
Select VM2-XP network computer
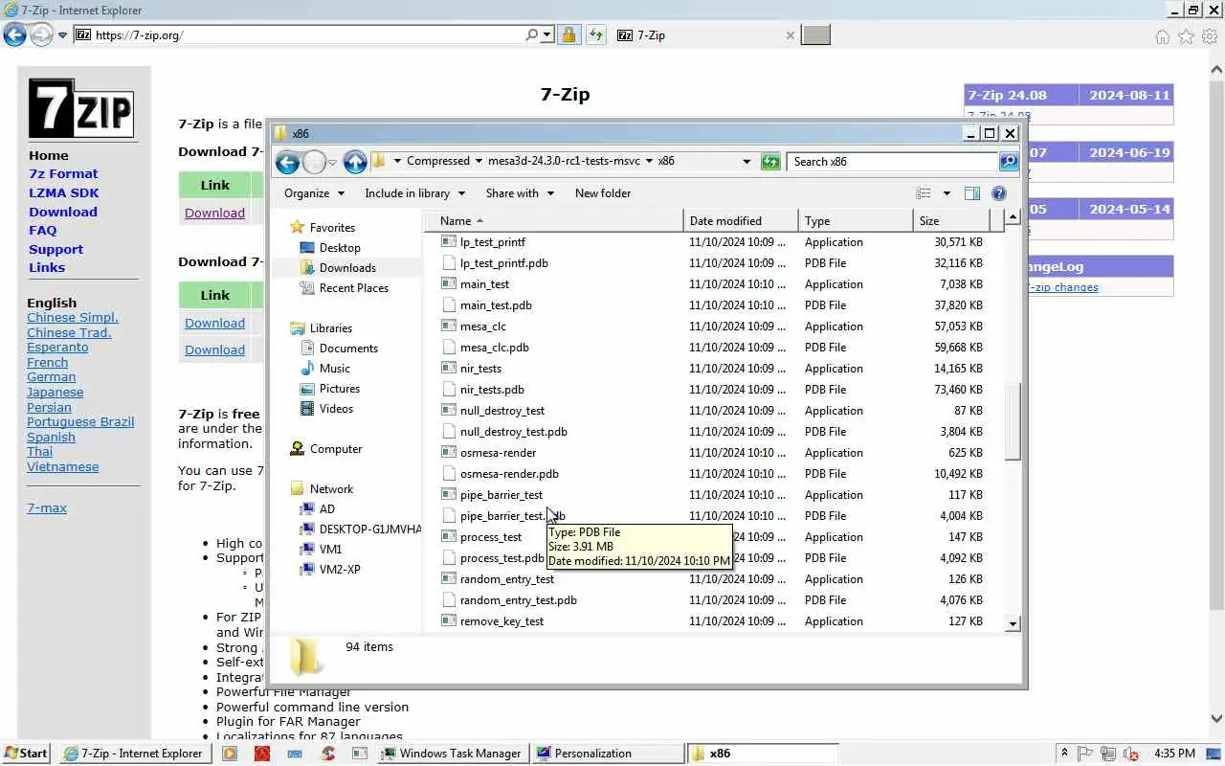coord(340,570)
